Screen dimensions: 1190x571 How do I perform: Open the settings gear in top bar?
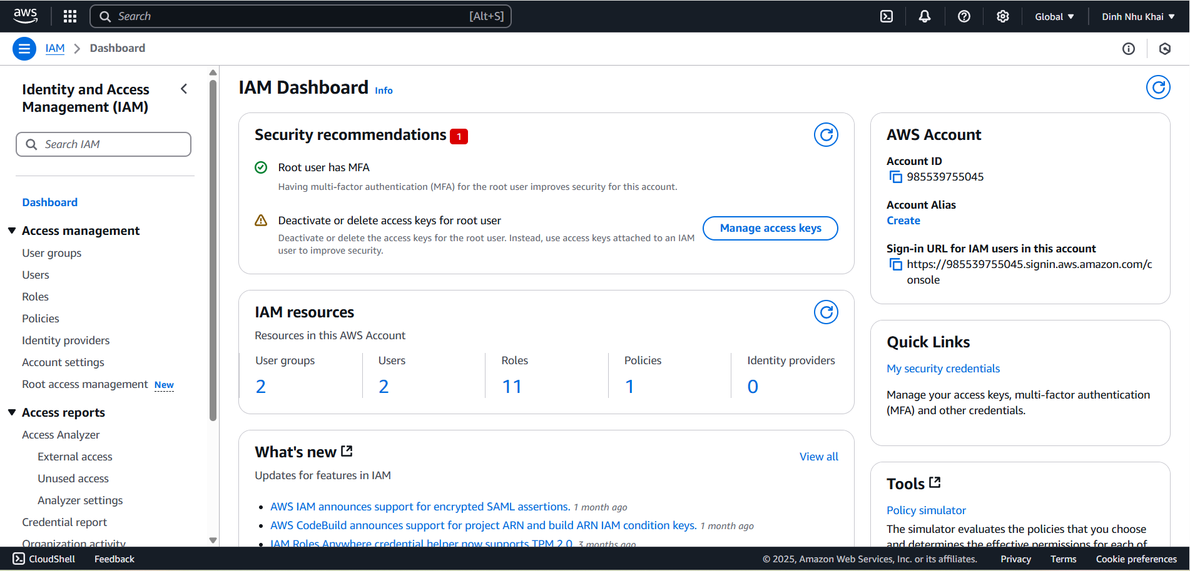[x=1003, y=16]
